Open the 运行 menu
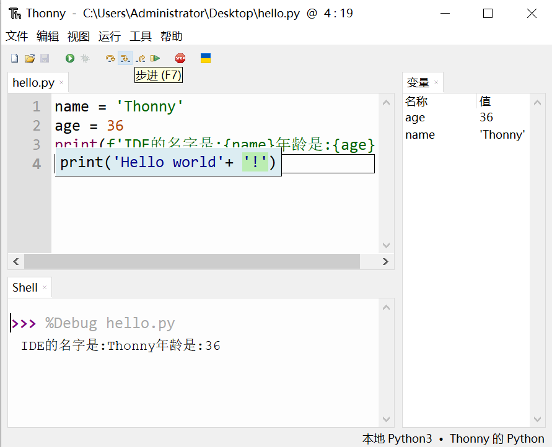The width and height of the screenshot is (552, 447). (x=110, y=36)
